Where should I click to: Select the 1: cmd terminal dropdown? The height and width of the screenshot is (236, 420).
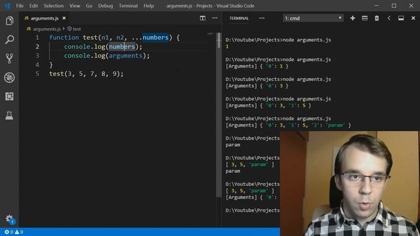pyautogui.click(x=313, y=18)
